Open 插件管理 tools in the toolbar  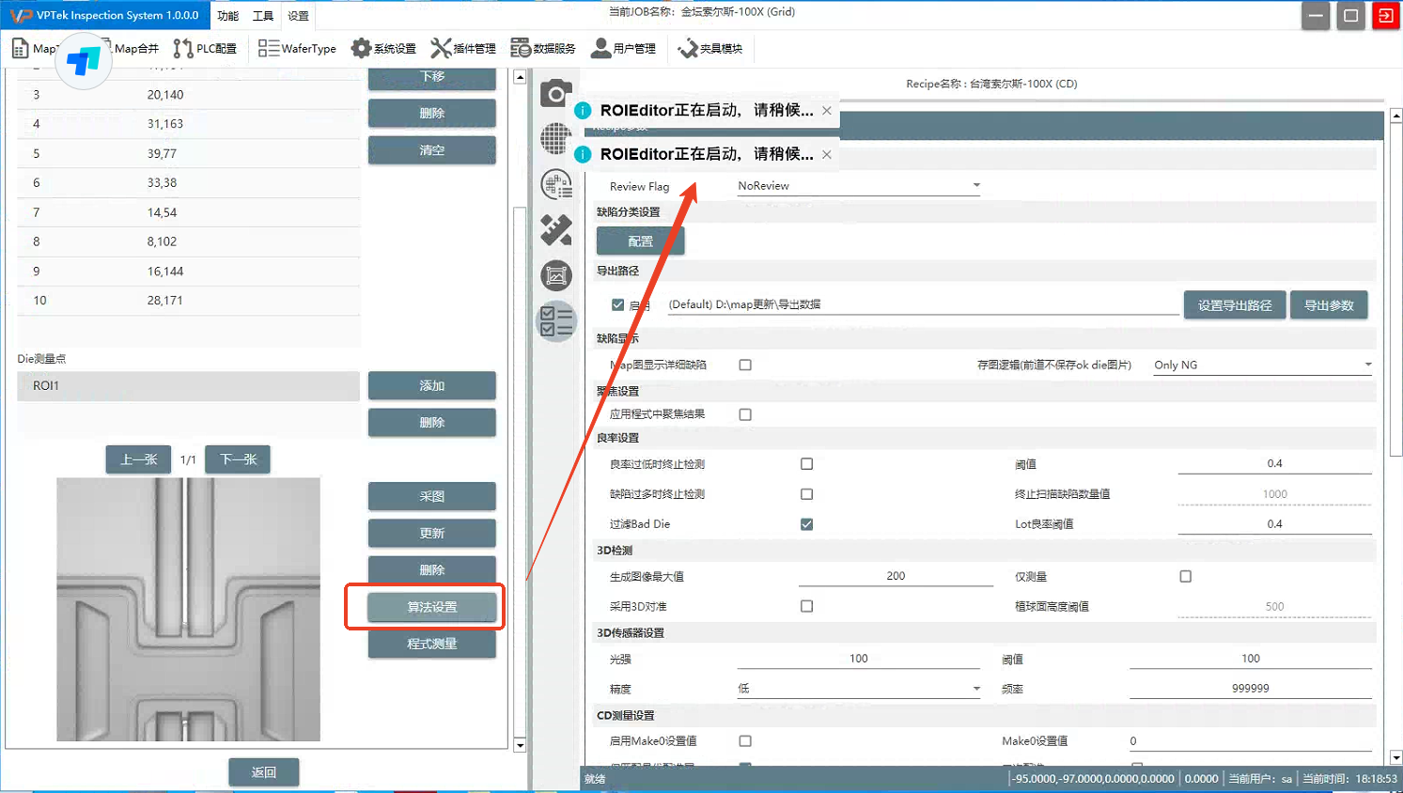click(463, 49)
